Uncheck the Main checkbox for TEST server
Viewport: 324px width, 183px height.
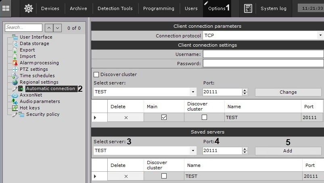[164, 117]
